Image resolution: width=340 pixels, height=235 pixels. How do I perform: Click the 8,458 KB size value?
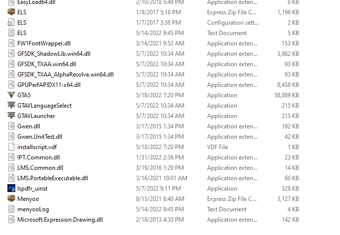[288, 85]
